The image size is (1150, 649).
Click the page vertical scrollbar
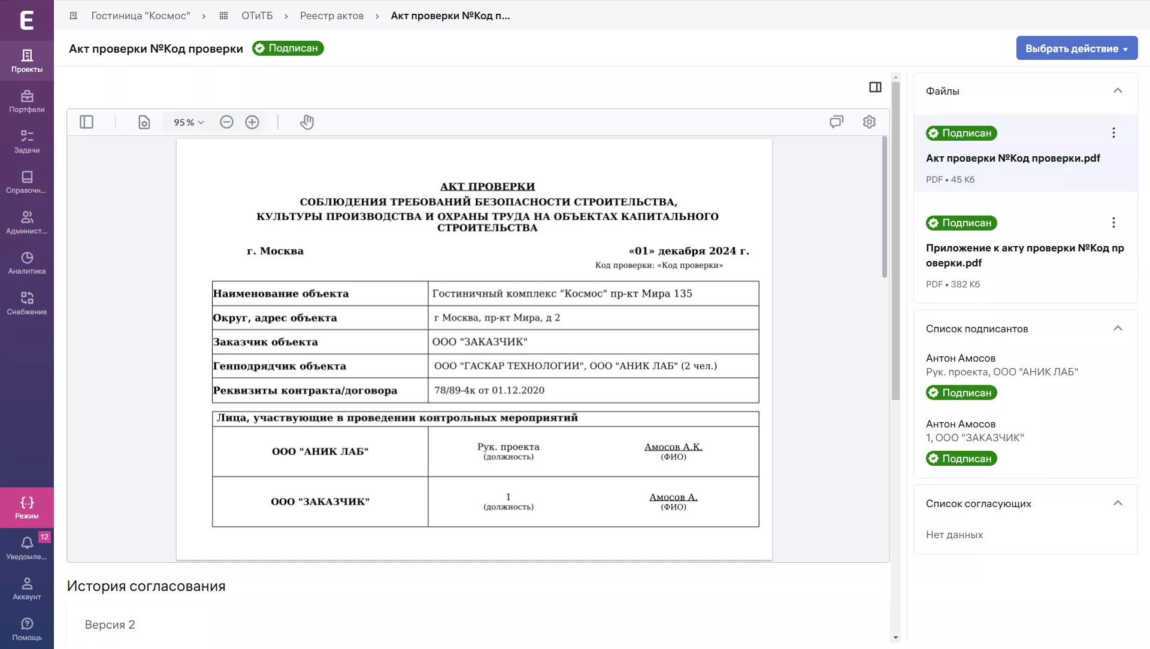pos(895,239)
